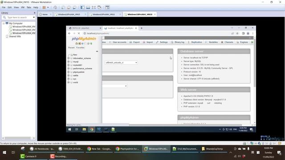Viewport: 285px width, 160px height.
Task: Toggle the show library sidebar icon
Action: pos(82,8)
